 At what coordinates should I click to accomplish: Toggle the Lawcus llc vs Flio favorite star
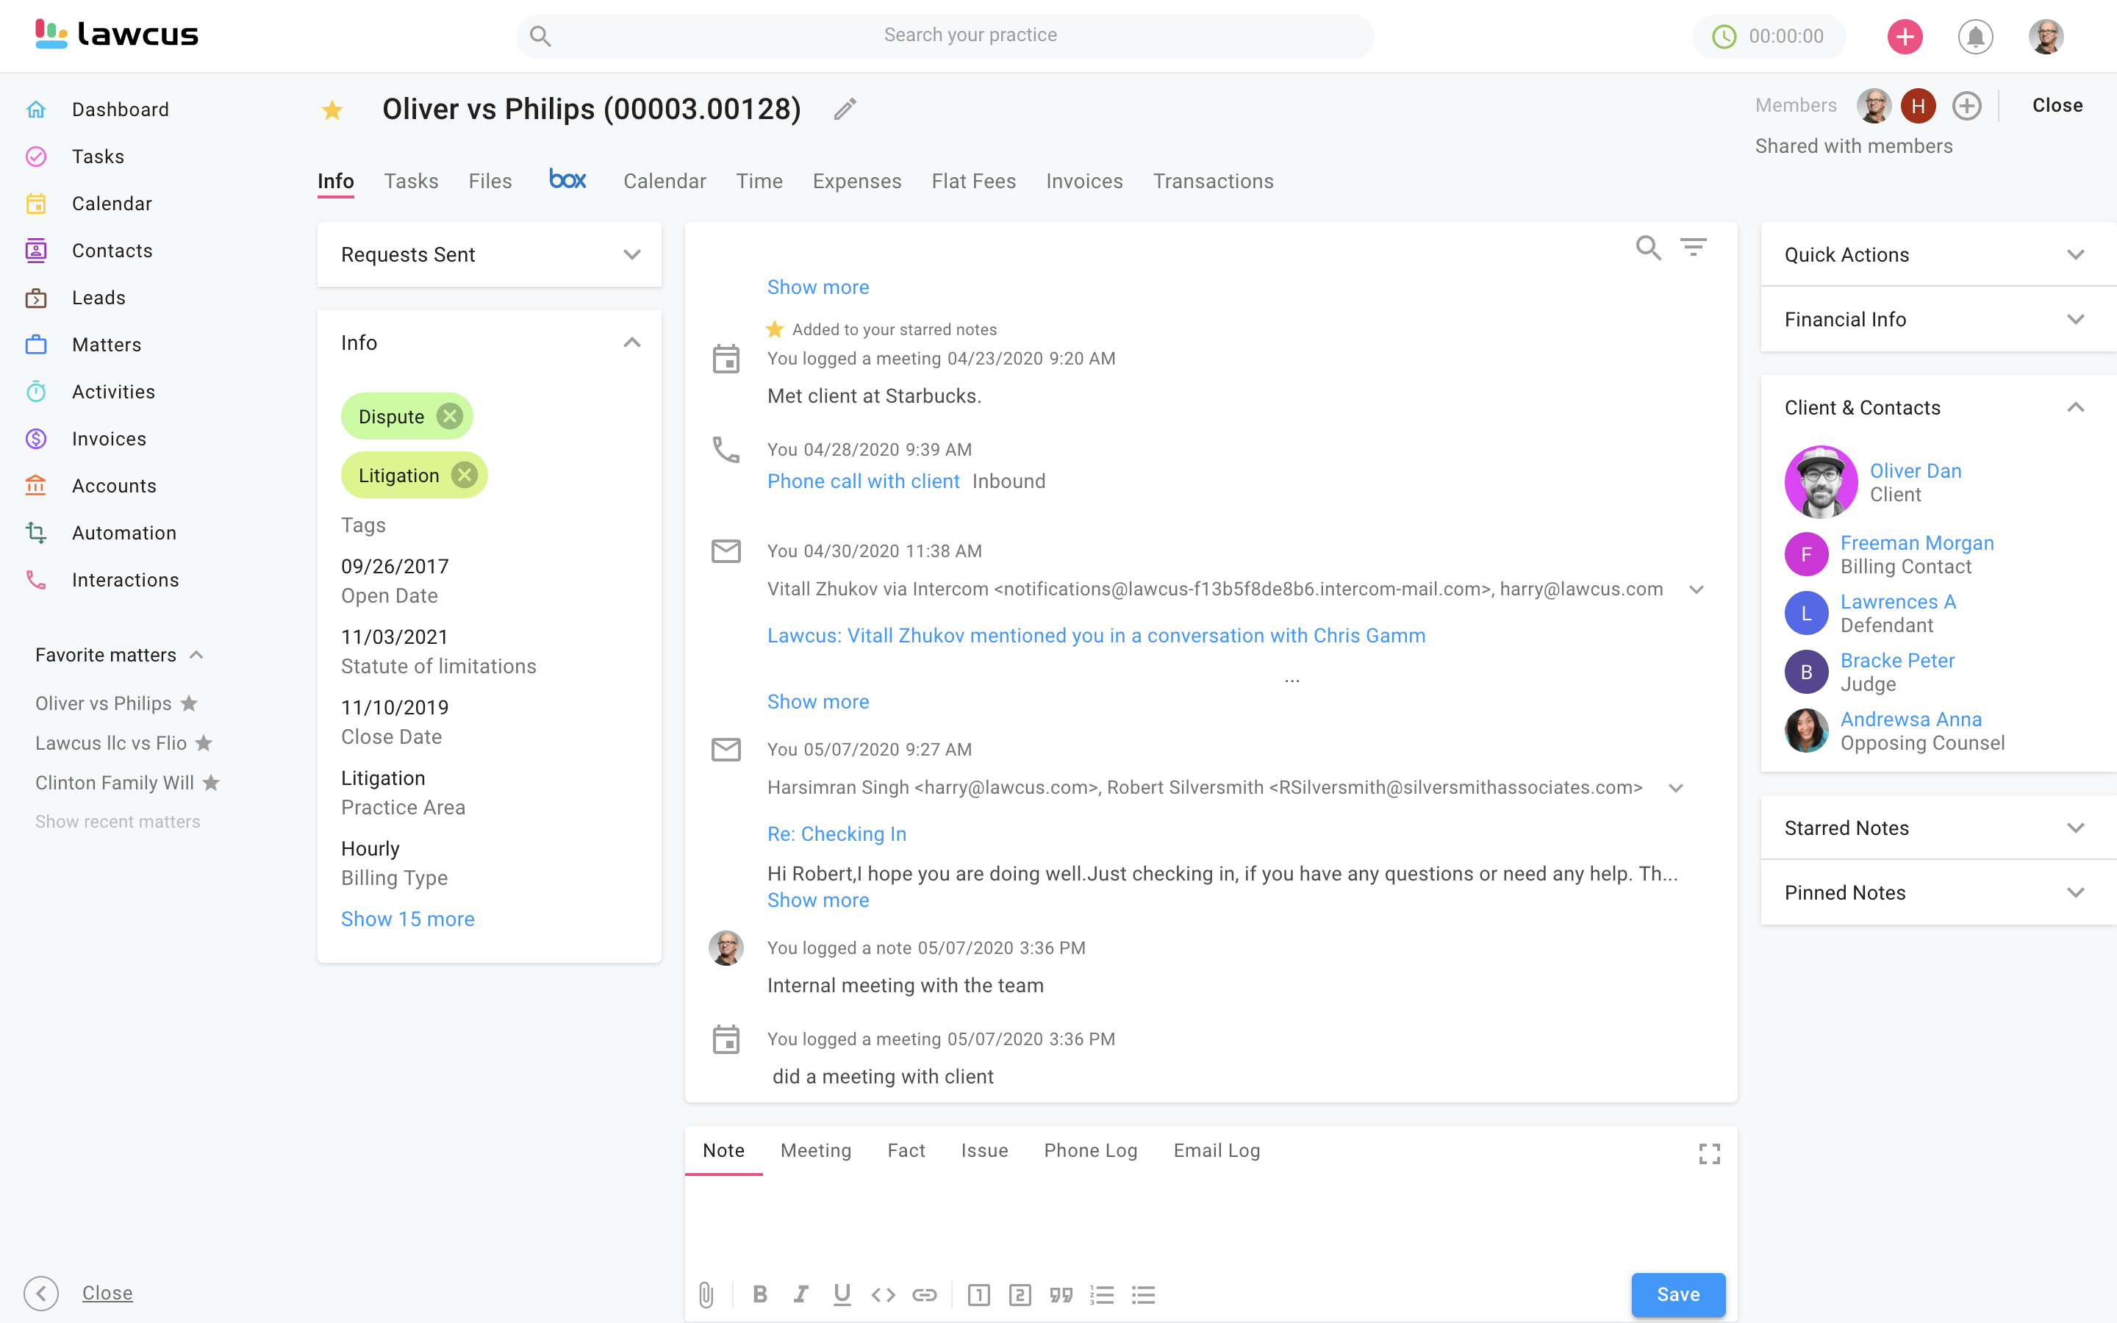click(x=204, y=743)
